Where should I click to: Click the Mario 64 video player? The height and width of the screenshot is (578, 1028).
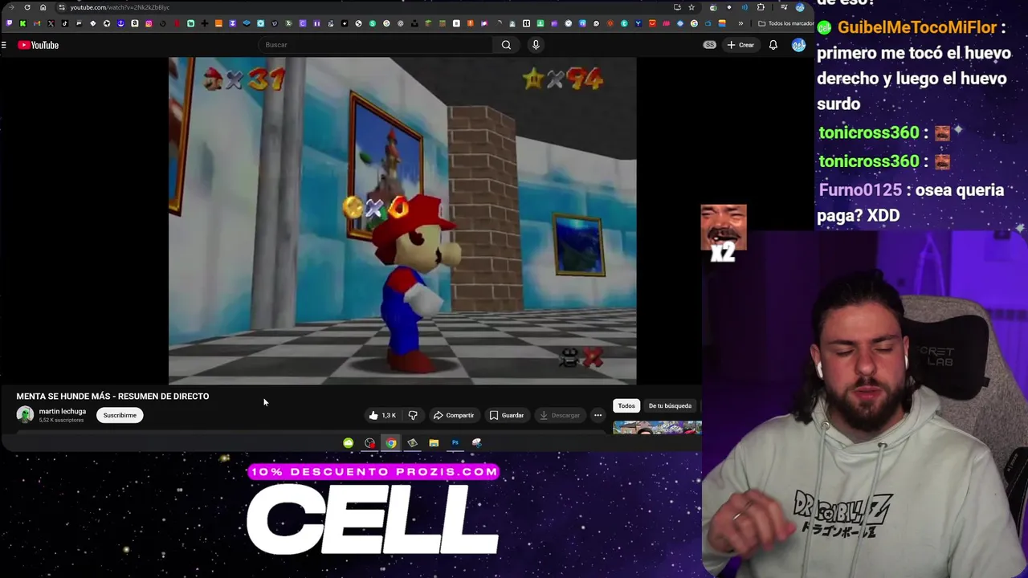[x=402, y=221]
